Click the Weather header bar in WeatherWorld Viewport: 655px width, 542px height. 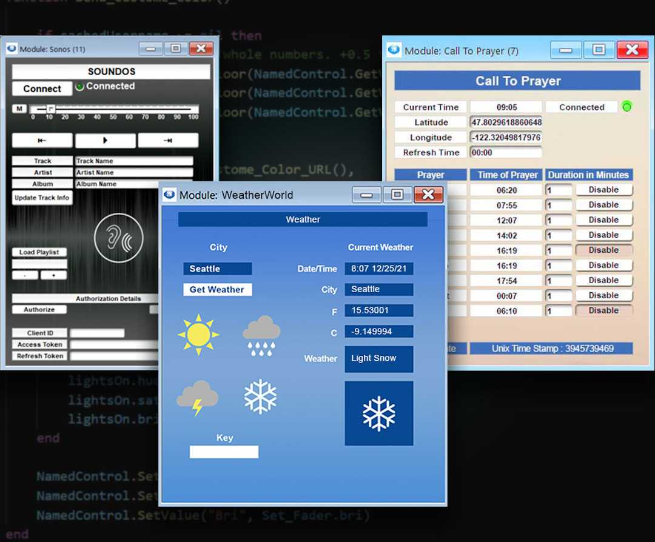[x=302, y=219]
